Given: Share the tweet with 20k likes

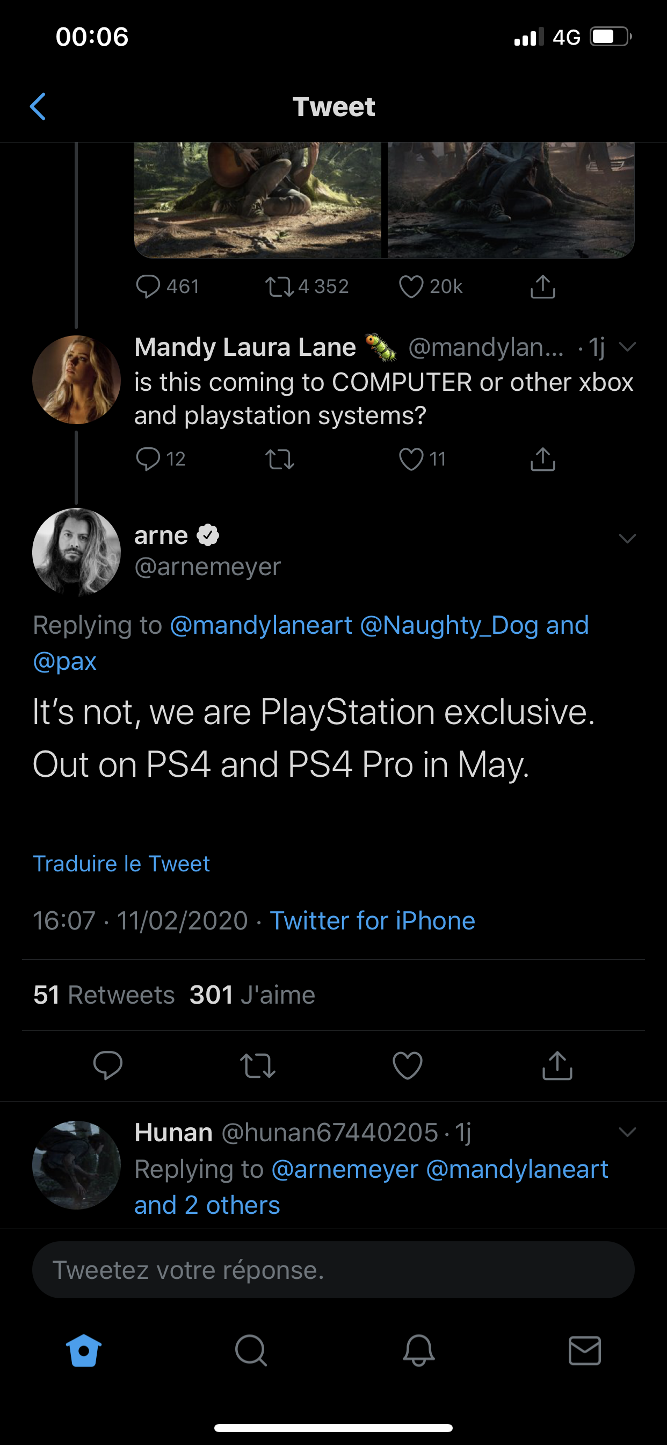Looking at the screenshot, I should click(x=542, y=287).
